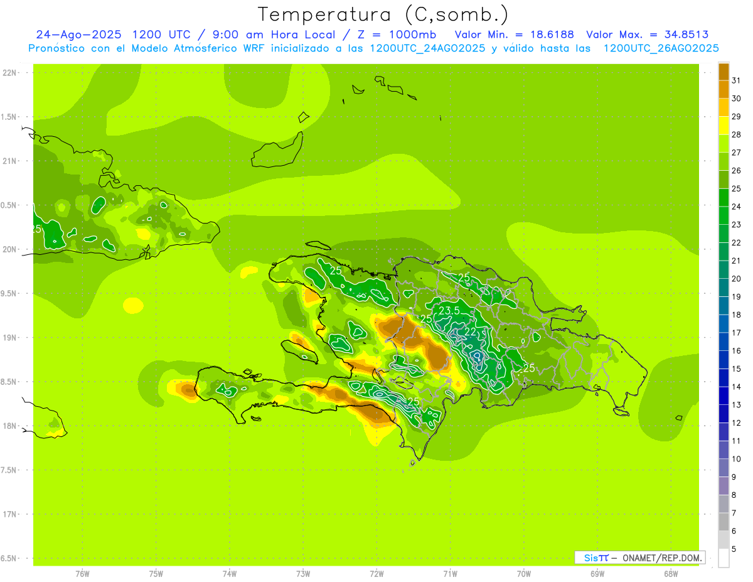Image resolution: width=753 pixels, height=582 pixels.
Task: Click the 20N latitude axis label
Action: pyautogui.click(x=9, y=249)
